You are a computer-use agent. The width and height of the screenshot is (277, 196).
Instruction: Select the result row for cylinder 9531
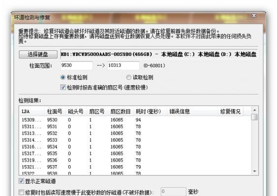[x=135, y=126]
